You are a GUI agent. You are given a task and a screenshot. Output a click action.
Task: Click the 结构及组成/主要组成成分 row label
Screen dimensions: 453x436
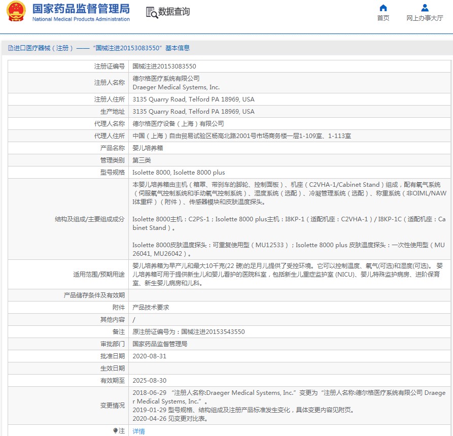90,219
